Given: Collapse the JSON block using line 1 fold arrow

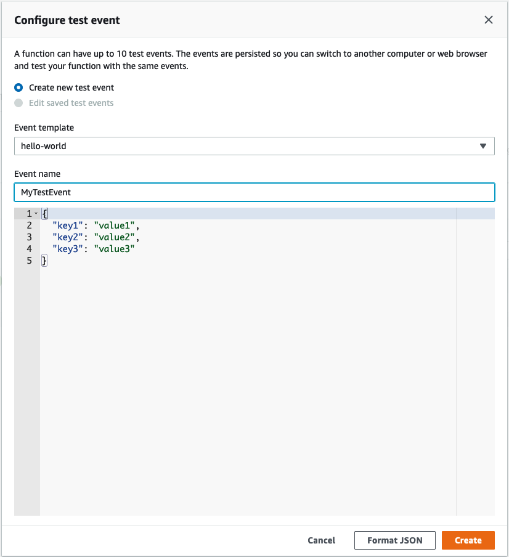Looking at the screenshot, I should (35, 213).
